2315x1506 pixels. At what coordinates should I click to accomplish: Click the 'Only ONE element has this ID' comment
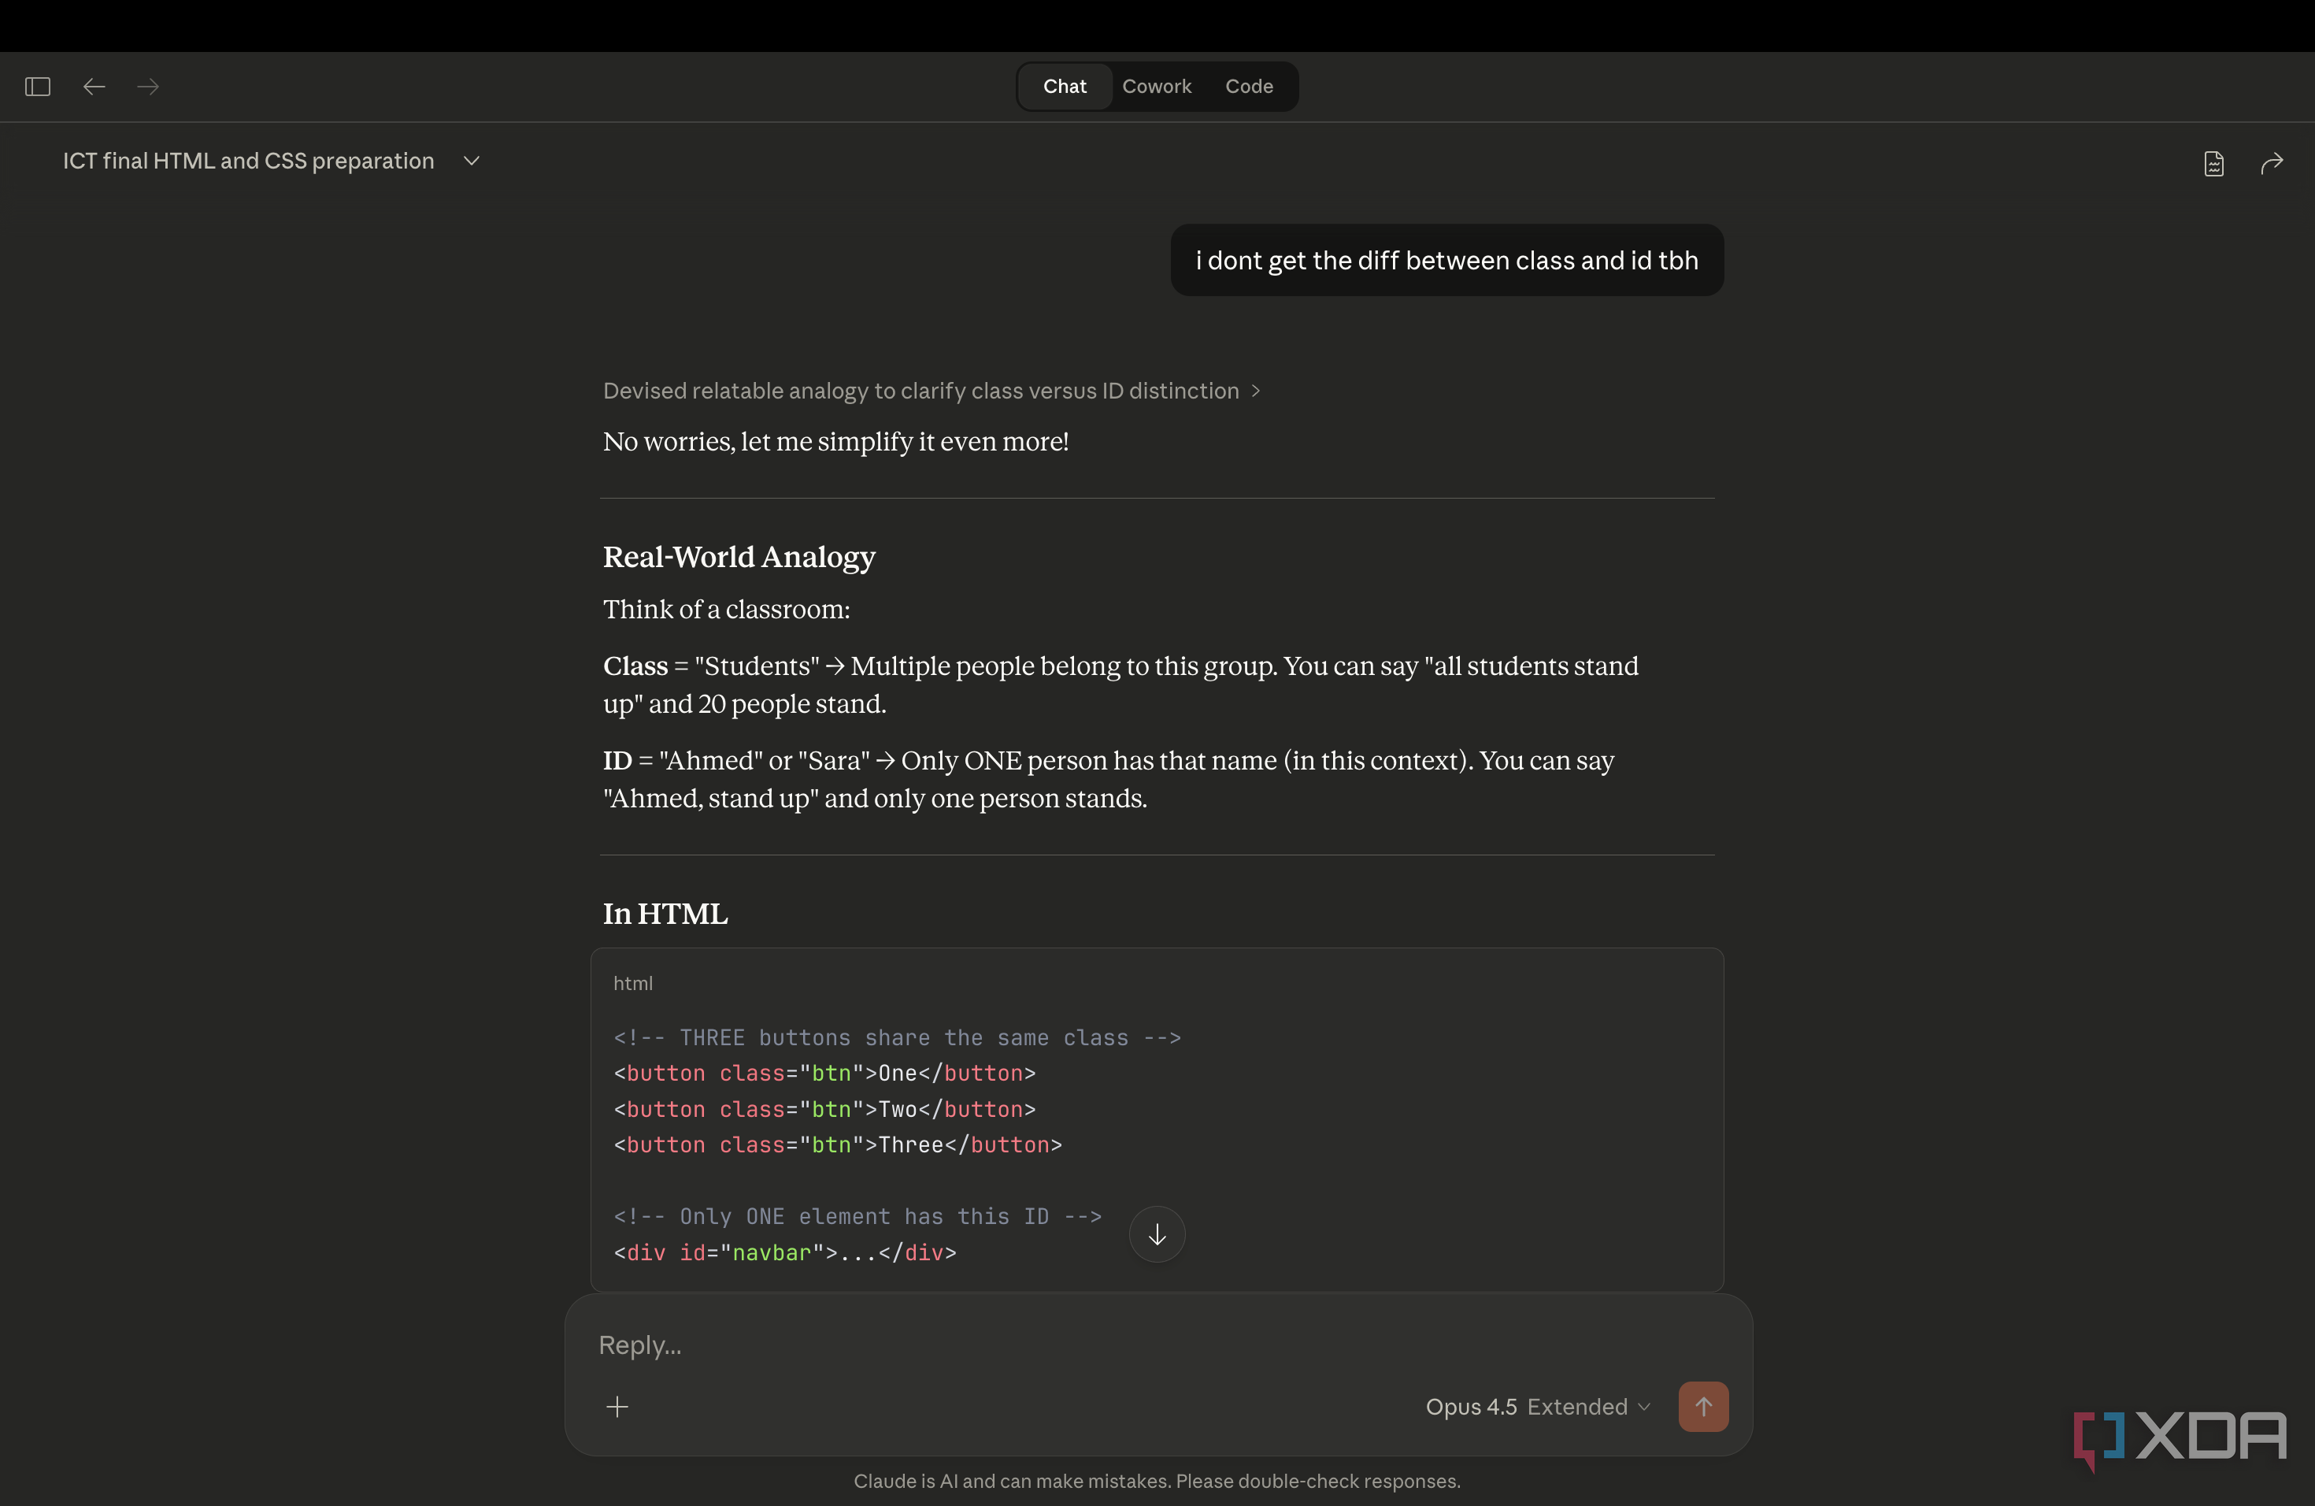(x=857, y=1216)
